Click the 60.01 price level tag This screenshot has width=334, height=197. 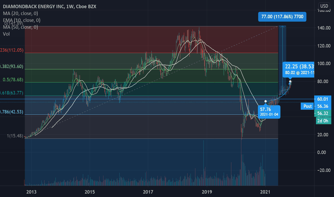pos(323,99)
